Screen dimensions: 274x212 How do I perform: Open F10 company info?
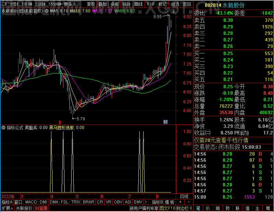click(151, 4)
